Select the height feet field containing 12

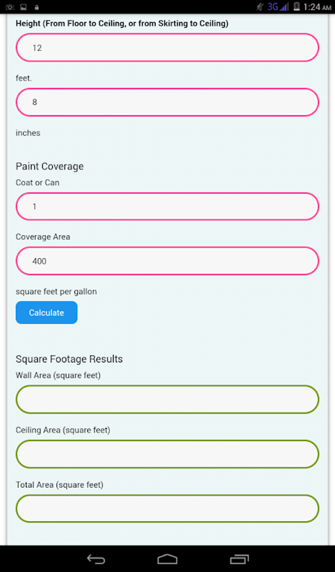click(167, 47)
